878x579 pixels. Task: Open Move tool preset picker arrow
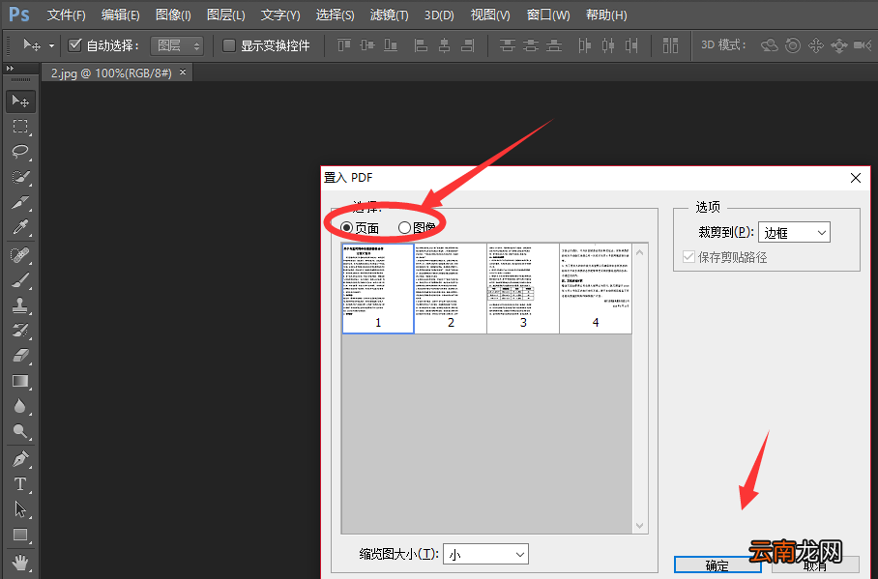51,46
